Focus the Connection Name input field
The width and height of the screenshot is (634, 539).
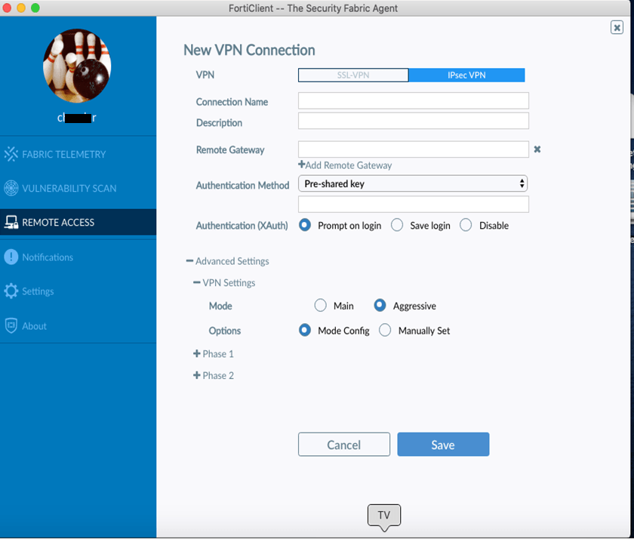[x=414, y=100]
